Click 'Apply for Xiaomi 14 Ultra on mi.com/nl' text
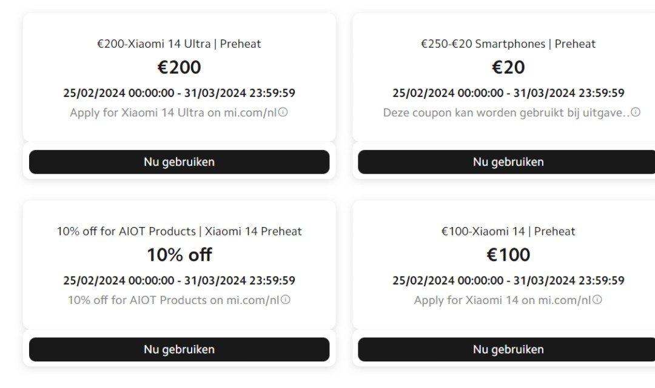Image resolution: width=655 pixels, height=388 pixels. point(173,113)
